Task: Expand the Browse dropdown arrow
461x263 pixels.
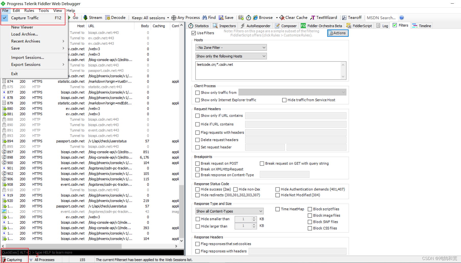Action: [x=277, y=18]
